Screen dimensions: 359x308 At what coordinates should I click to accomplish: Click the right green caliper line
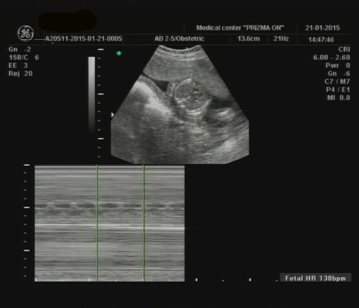pos(144,223)
